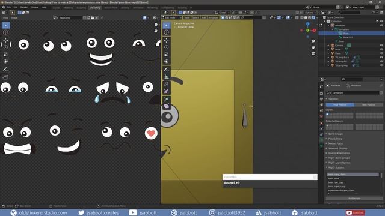The height and width of the screenshot is (216, 385).
Task: Select Bone.001 in the outliner
Action: coord(348,37)
